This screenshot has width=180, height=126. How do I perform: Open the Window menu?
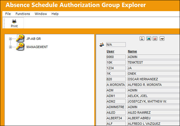pyautogui.click(x=41, y=14)
